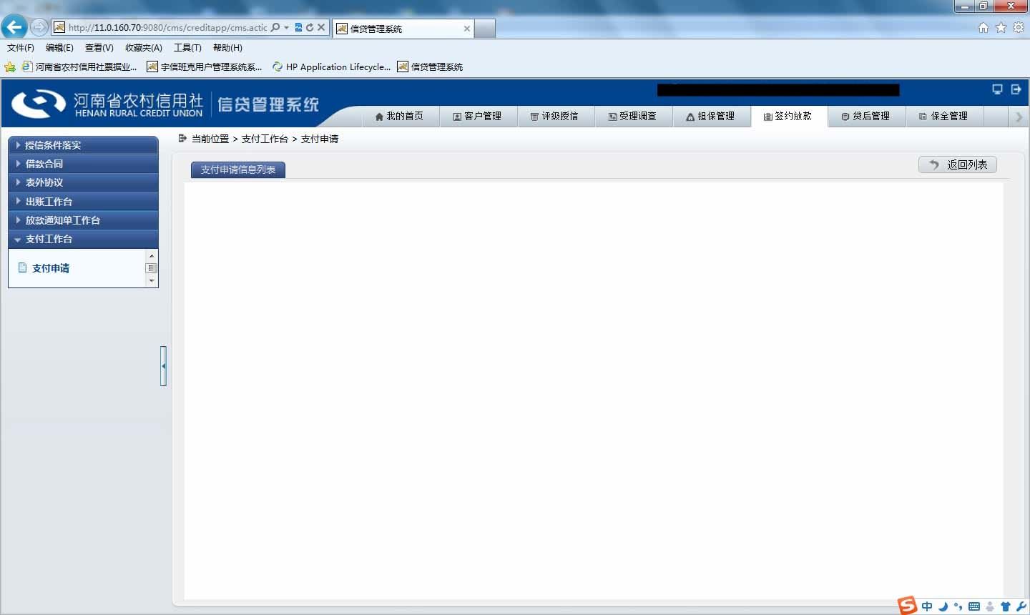Open the 查看(V) menu
Screen dimensions: 1030x615
click(x=99, y=48)
